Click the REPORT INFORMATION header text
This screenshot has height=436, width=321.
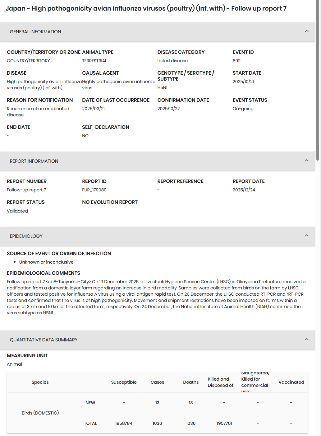[x=34, y=161]
